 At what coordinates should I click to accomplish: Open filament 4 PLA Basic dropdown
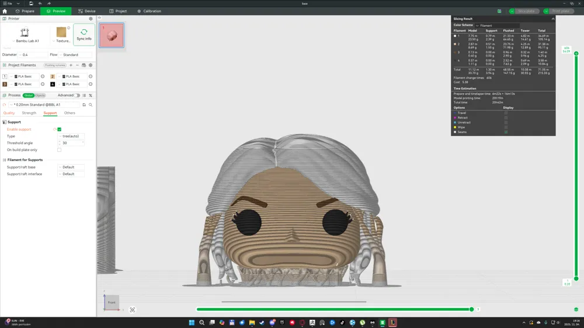(72, 84)
